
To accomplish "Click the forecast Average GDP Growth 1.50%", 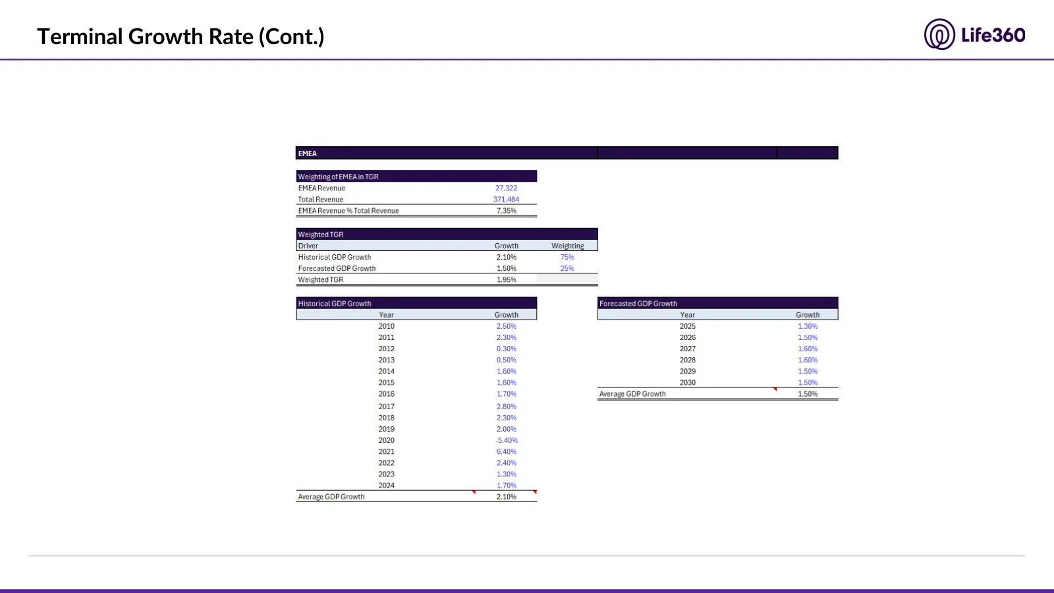I will pyautogui.click(x=808, y=394).
